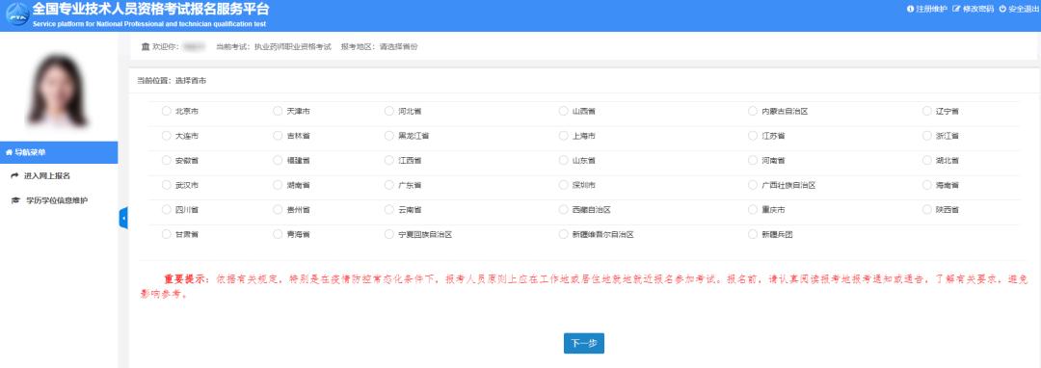The height and width of the screenshot is (368, 1041).
Task: Select 云南省 radio button
Action: (389, 209)
